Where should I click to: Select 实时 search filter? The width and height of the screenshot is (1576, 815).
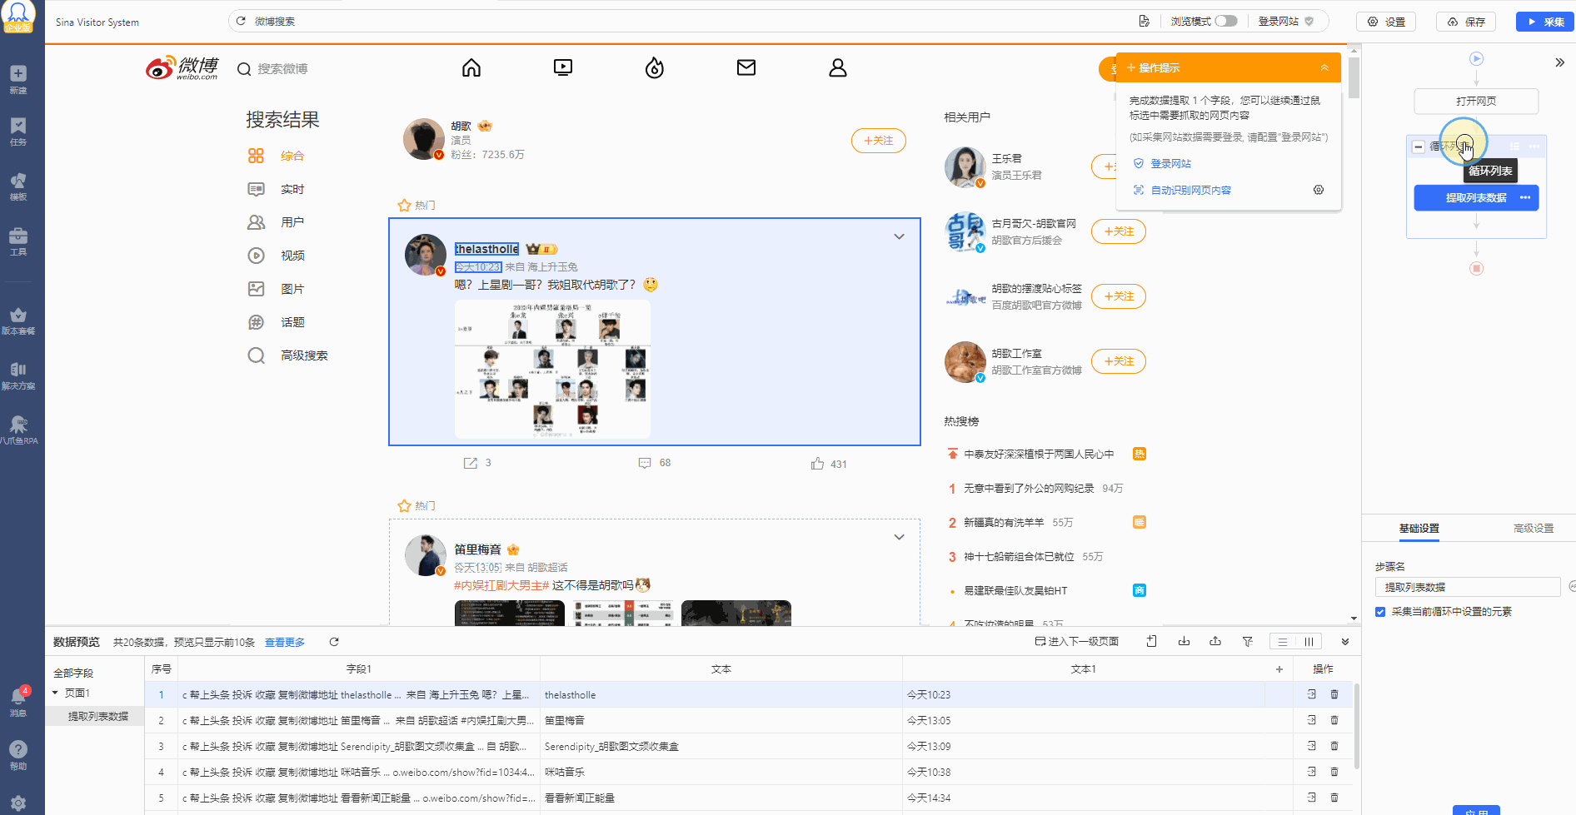tap(292, 189)
